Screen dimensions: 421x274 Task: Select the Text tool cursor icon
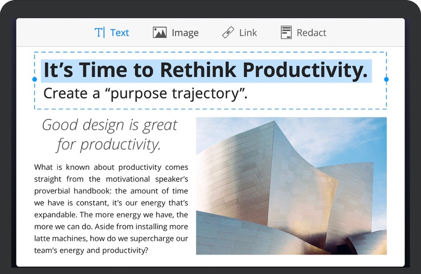pos(99,32)
